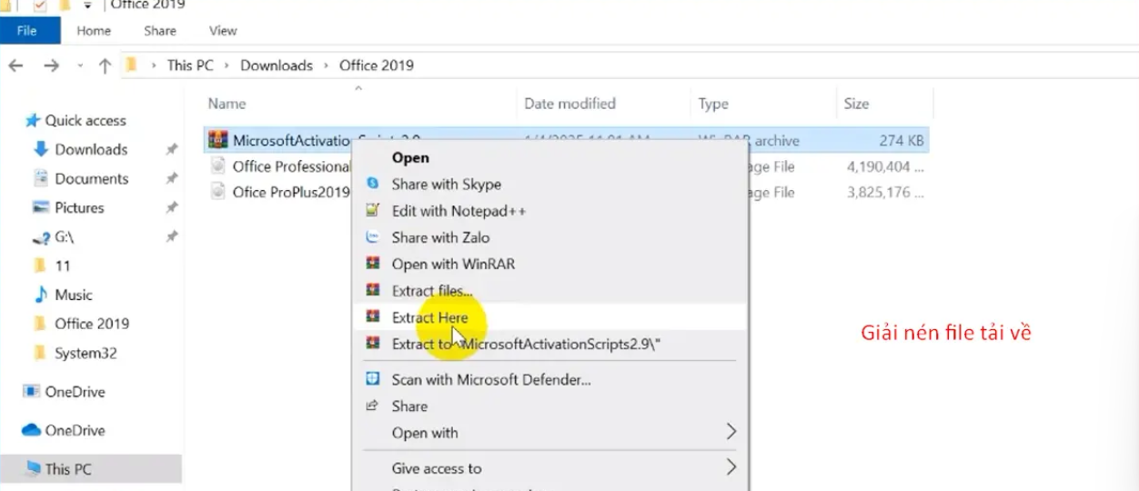
Task: Click Downloads in the address bar
Action: 277,65
